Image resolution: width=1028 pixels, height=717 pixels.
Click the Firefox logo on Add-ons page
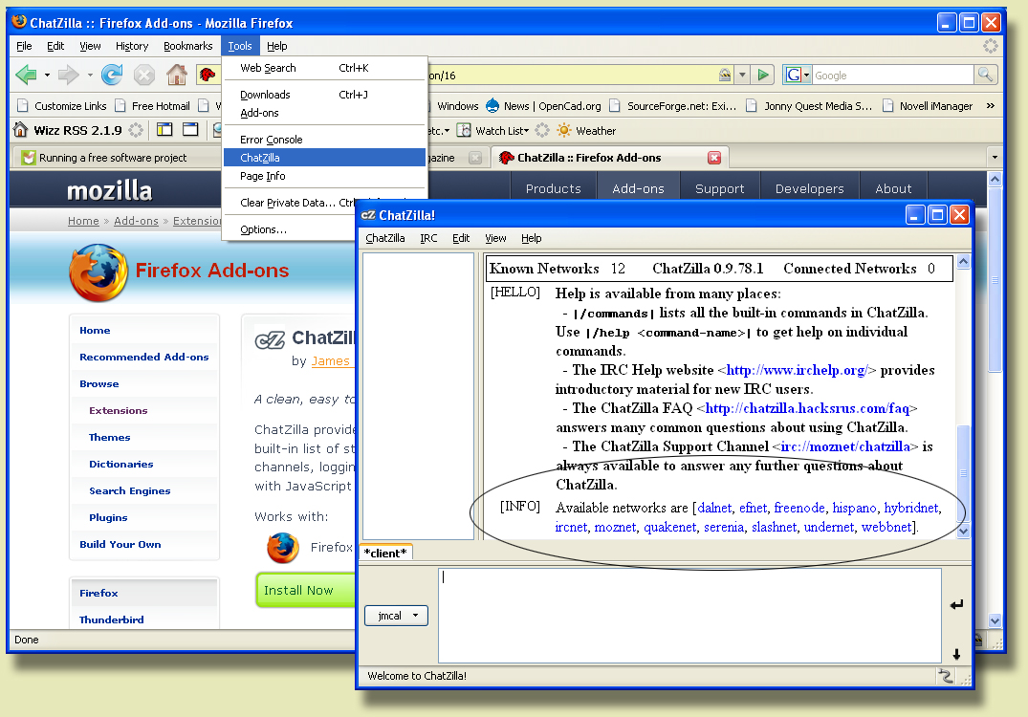point(98,272)
